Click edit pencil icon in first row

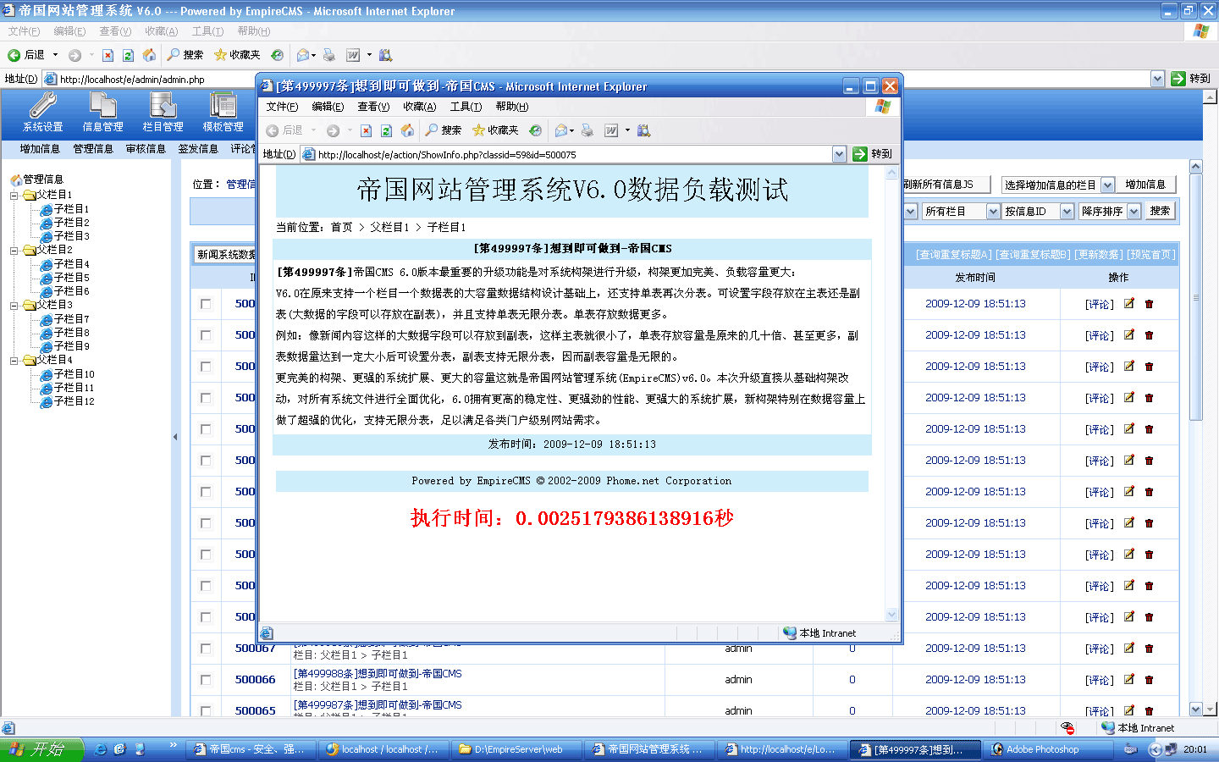point(1128,304)
